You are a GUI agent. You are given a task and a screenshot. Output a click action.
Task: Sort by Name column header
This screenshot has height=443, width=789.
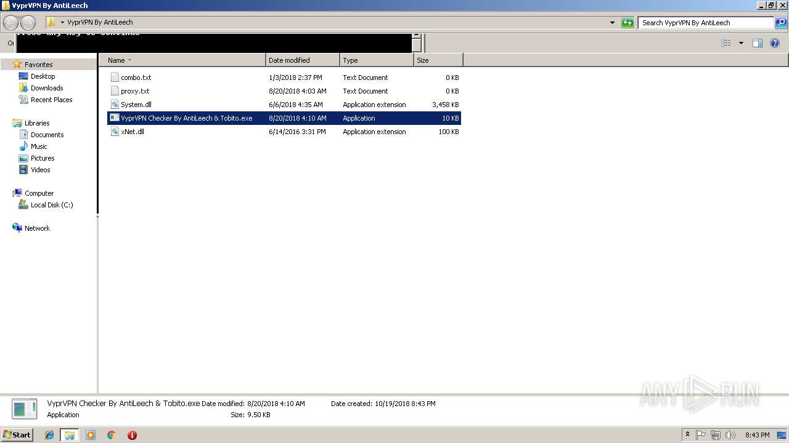[x=182, y=60]
